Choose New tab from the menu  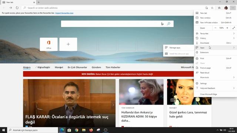(216, 13)
